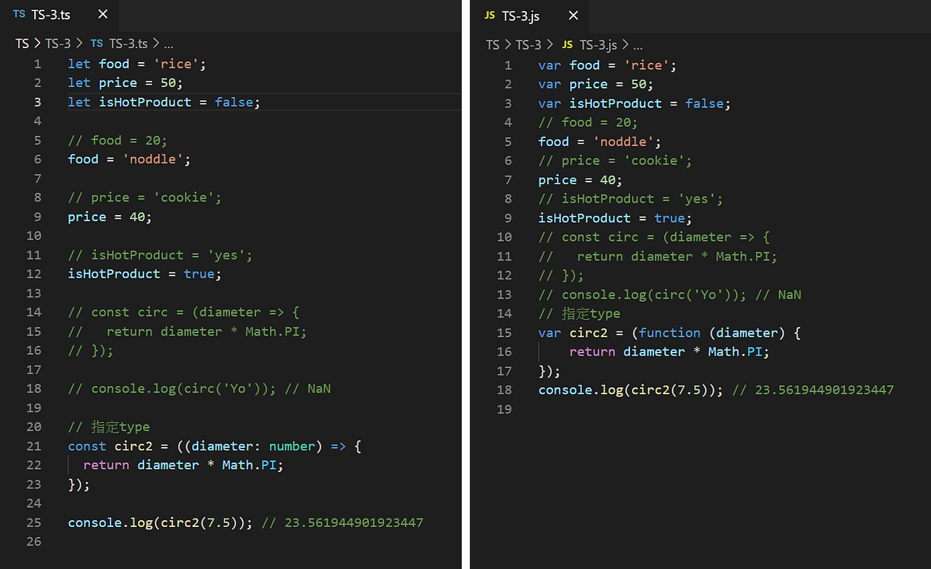The width and height of the screenshot is (931, 569).
Task: Open the '...' breadcrumb expander in the left editor
Action: coord(169,44)
